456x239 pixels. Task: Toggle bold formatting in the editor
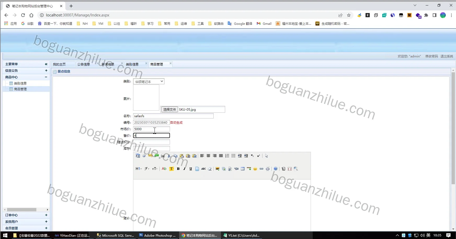(x=178, y=169)
